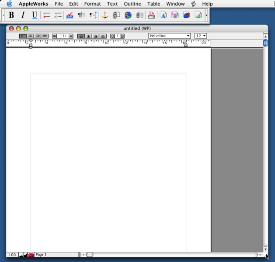Open the font size 12 dropdown
The height and width of the screenshot is (262, 275).
(201, 36)
